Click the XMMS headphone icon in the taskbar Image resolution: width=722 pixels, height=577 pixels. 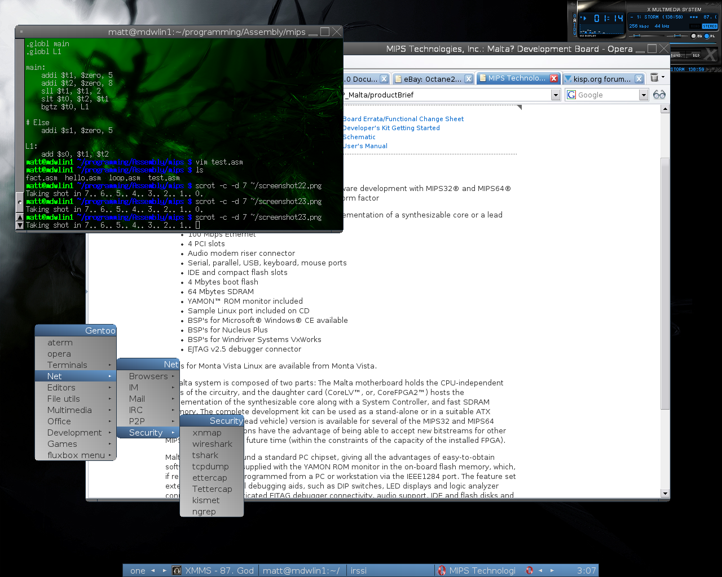(x=177, y=570)
